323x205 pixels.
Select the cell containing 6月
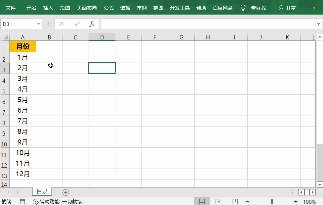tap(23, 110)
